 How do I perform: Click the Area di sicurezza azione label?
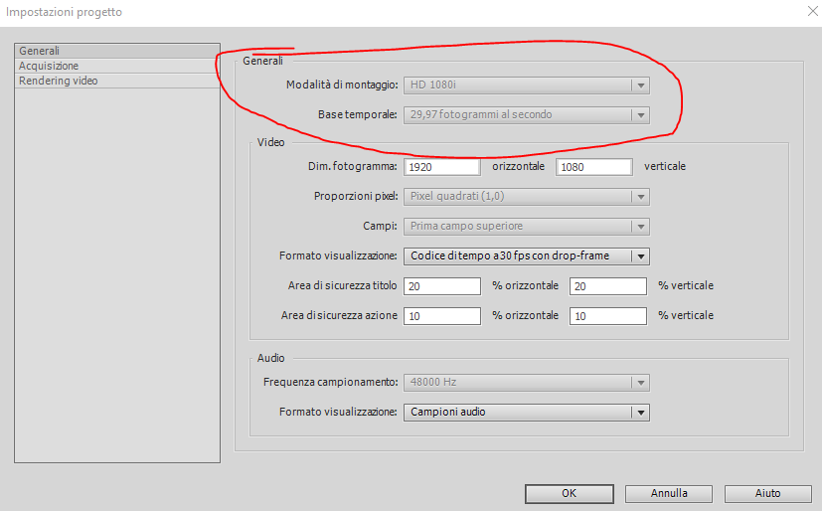coord(339,315)
